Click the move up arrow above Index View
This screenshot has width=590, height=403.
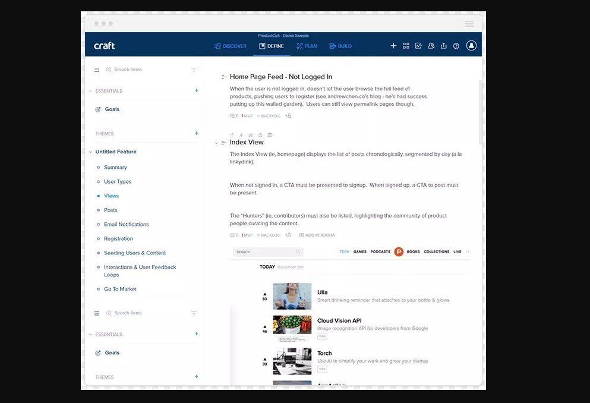coord(232,135)
